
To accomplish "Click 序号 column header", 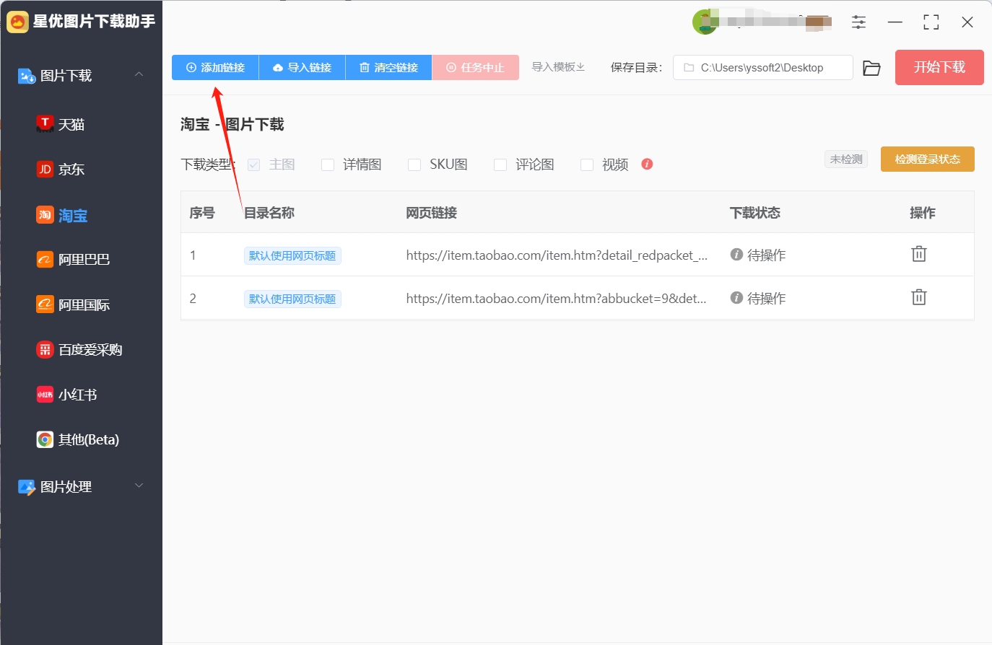I will (x=202, y=213).
